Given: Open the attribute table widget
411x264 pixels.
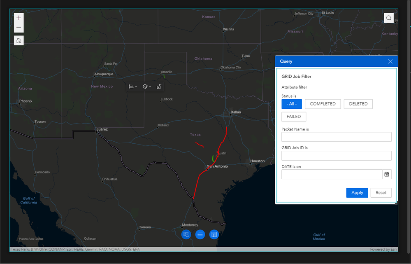Looking at the screenshot, I should 214,234.
